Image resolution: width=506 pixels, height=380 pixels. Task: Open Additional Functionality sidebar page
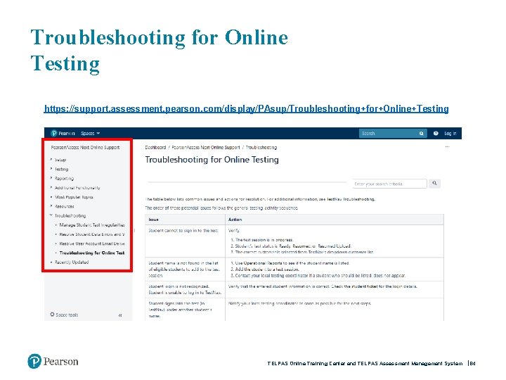tap(77, 188)
